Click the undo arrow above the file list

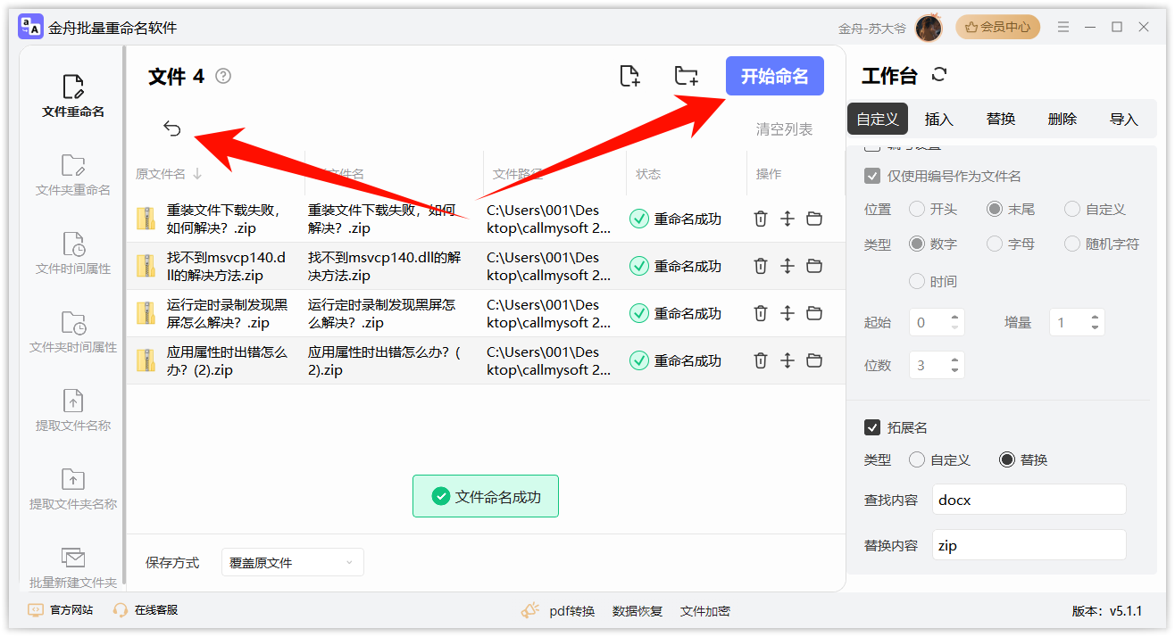171,128
